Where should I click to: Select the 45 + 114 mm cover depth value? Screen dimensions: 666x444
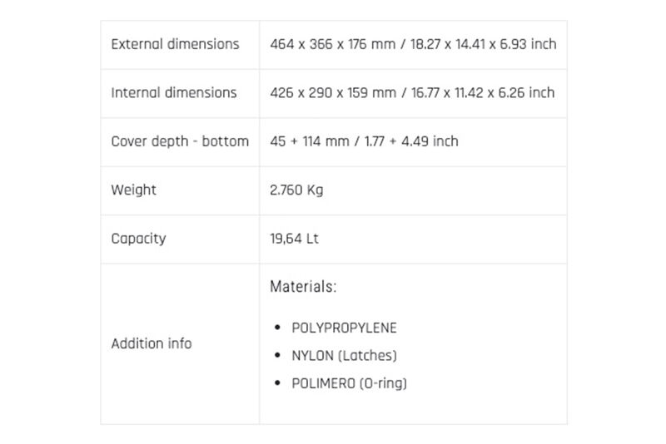(310, 141)
